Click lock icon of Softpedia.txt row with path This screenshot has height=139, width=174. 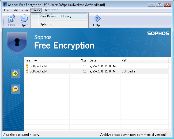coord(27,71)
